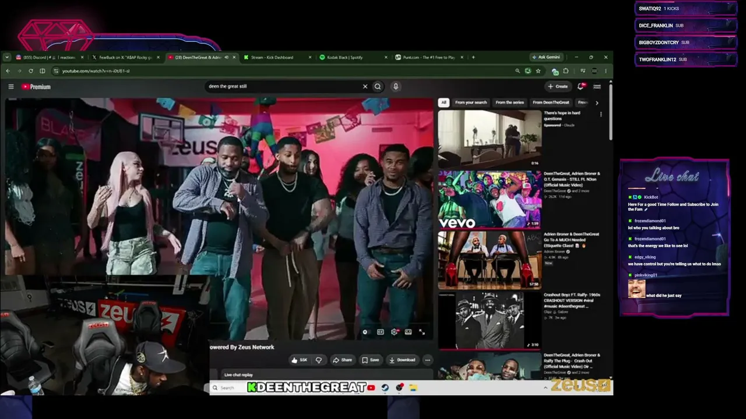Switch to the FearBuck on X tab

point(124,57)
